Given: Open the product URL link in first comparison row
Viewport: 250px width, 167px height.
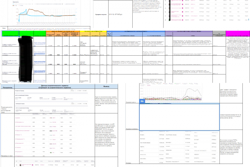Looking at the screenshot, I should point(40,44).
